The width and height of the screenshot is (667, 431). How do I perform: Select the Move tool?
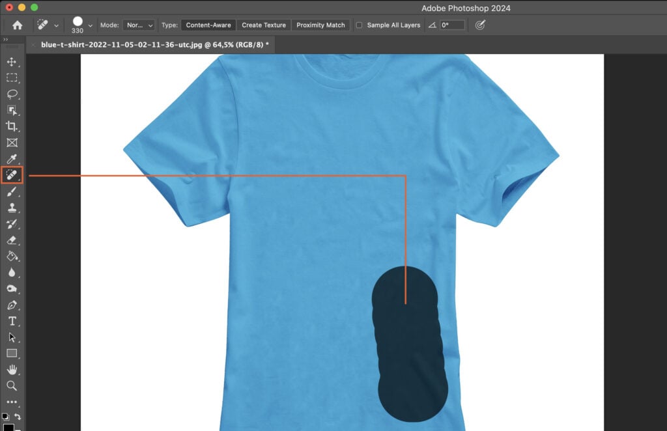(x=12, y=62)
